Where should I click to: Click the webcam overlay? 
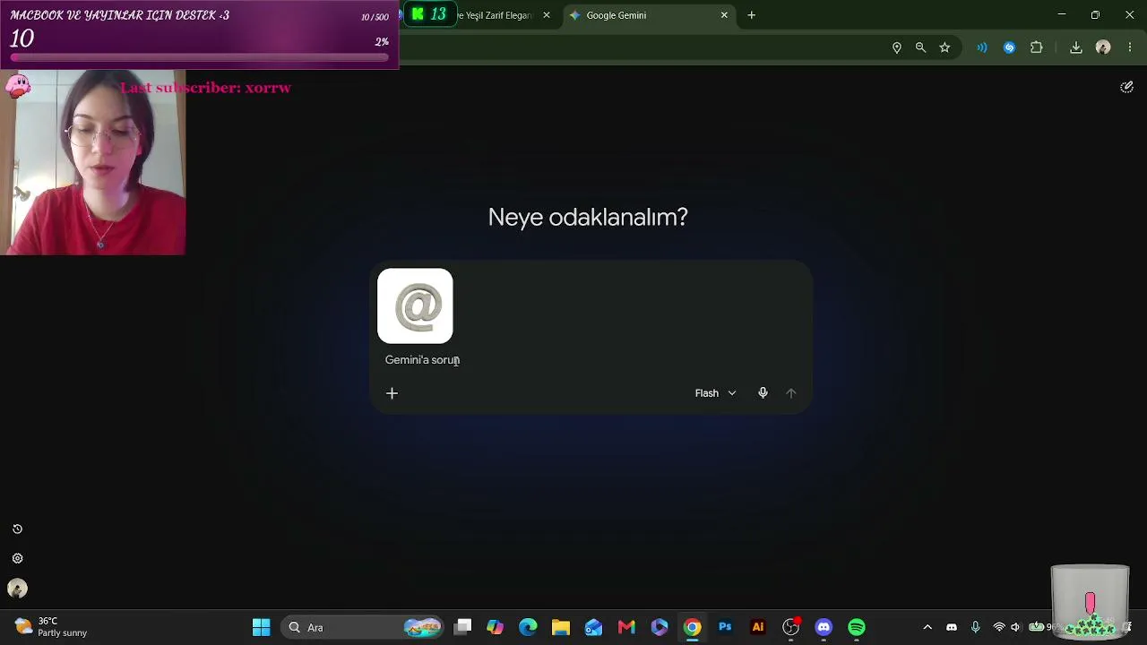tap(93, 162)
